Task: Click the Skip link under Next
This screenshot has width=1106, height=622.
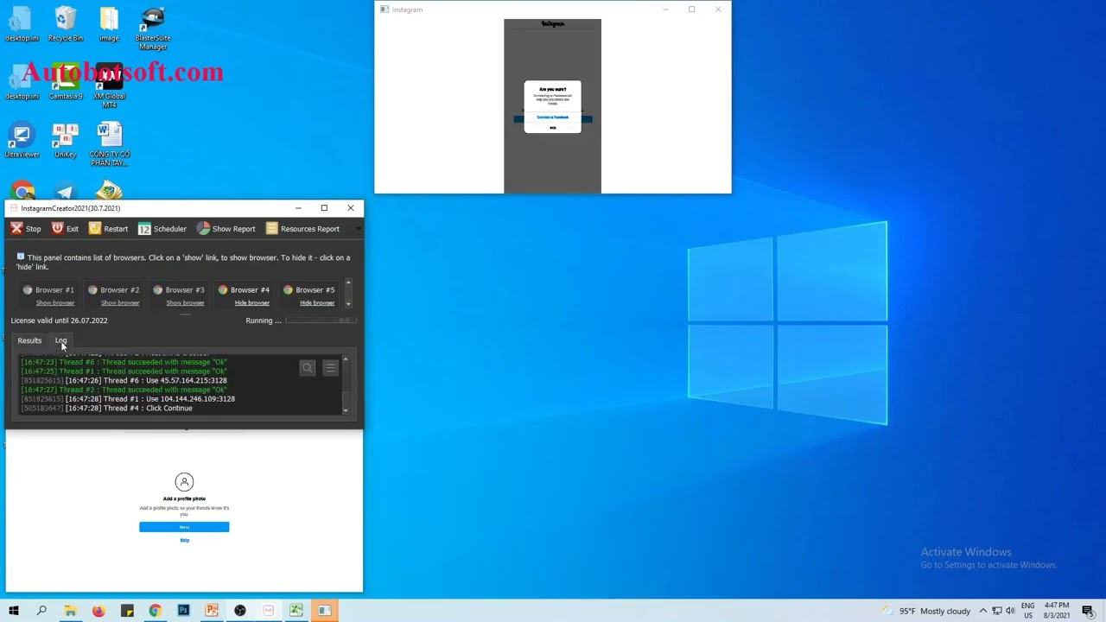Action: (184, 541)
